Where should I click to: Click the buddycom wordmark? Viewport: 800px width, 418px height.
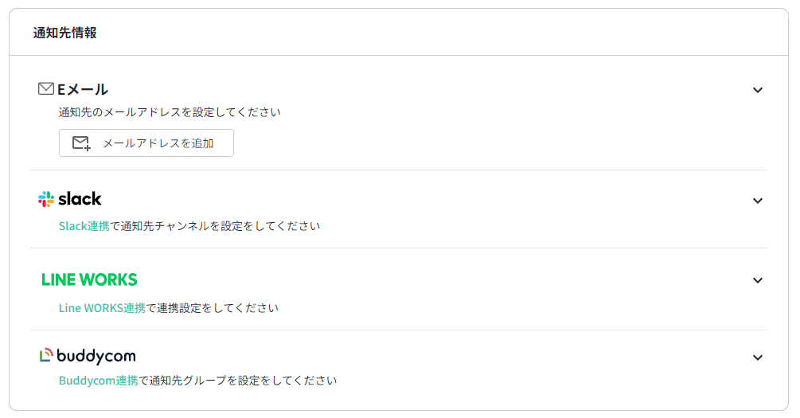point(96,356)
